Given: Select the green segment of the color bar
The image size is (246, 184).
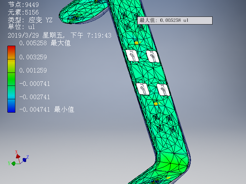Looking at the screenshot, I should click(11, 79).
